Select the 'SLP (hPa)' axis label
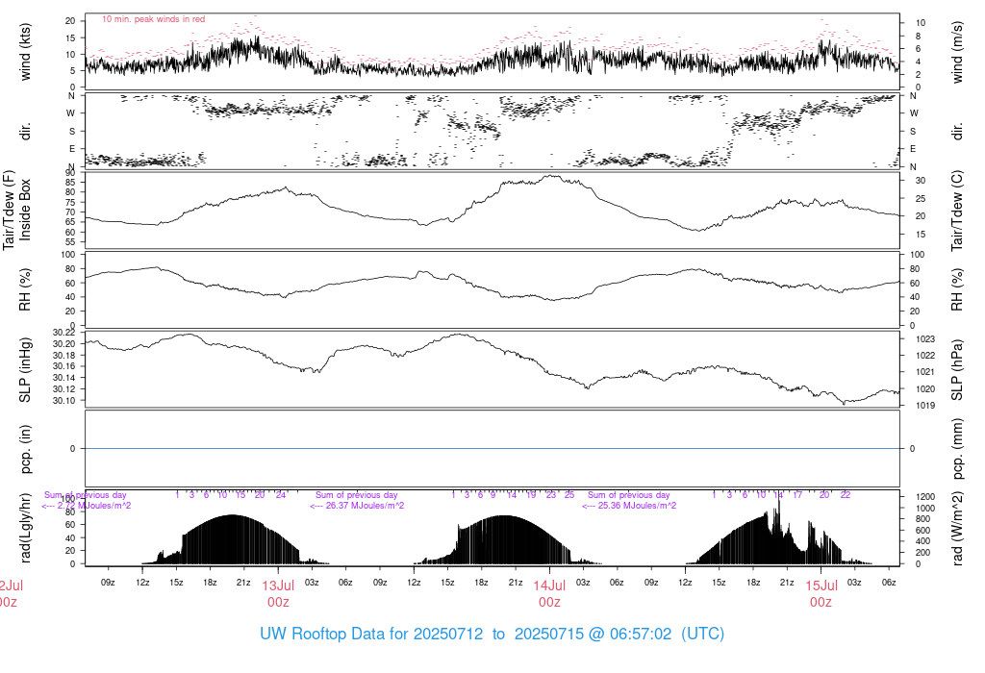This screenshot has height=673, width=985. coord(957,370)
